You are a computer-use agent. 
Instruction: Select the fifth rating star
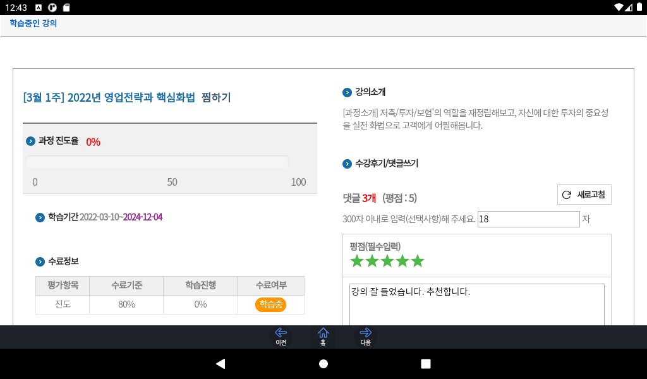(418, 261)
